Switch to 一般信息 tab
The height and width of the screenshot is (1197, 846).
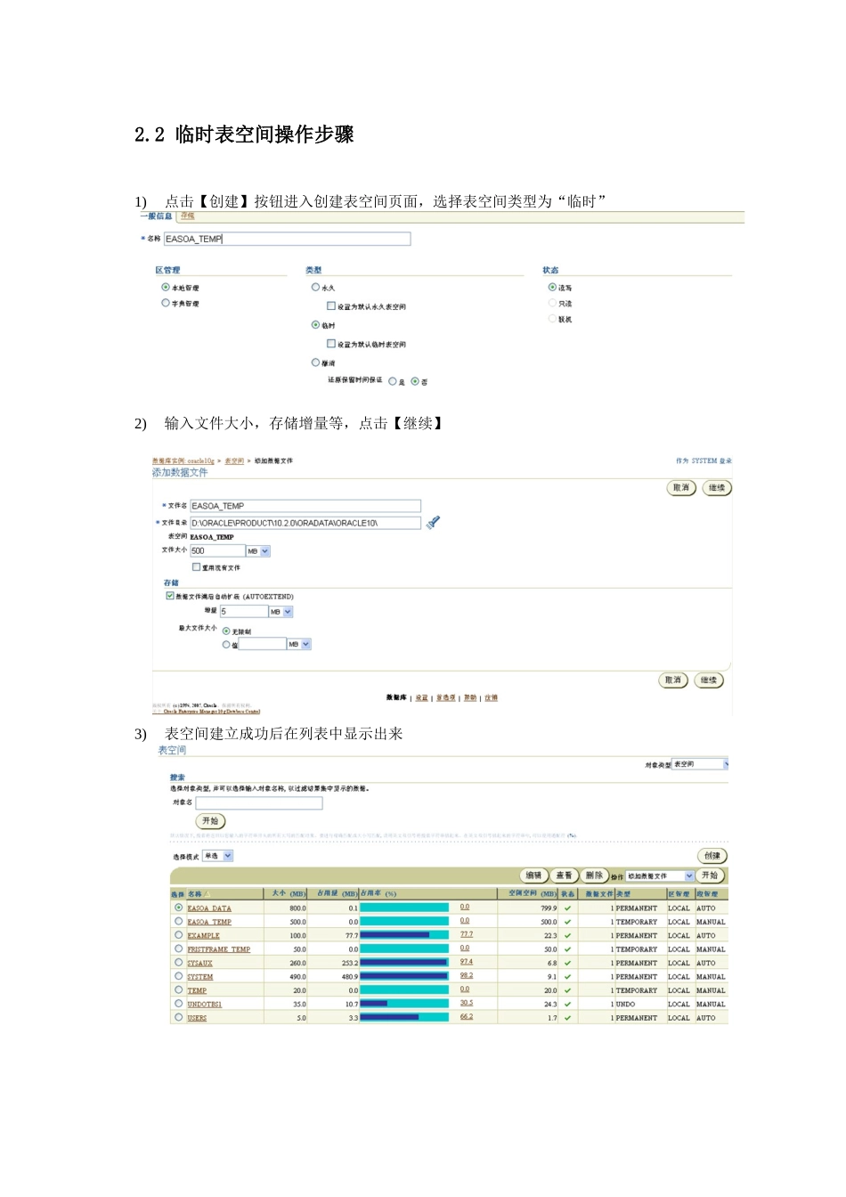point(157,216)
